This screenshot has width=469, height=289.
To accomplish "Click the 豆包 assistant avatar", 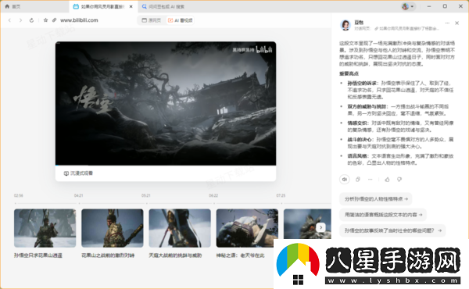I will (x=345, y=25).
